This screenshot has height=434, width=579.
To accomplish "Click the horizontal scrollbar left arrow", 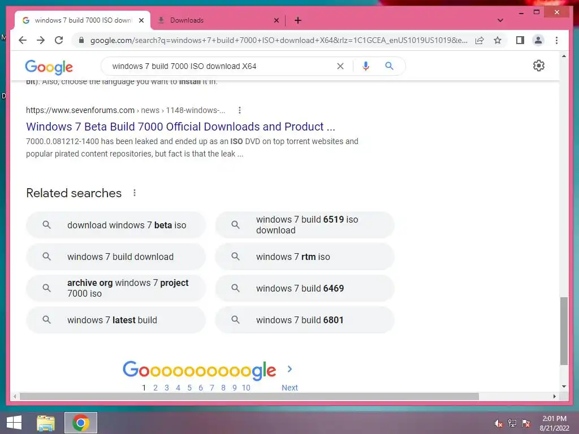I will 15,396.
